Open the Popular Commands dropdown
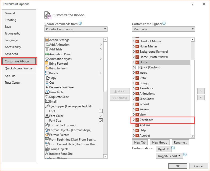This screenshot has height=171, width=210. pyautogui.click(x=105, y=29)
